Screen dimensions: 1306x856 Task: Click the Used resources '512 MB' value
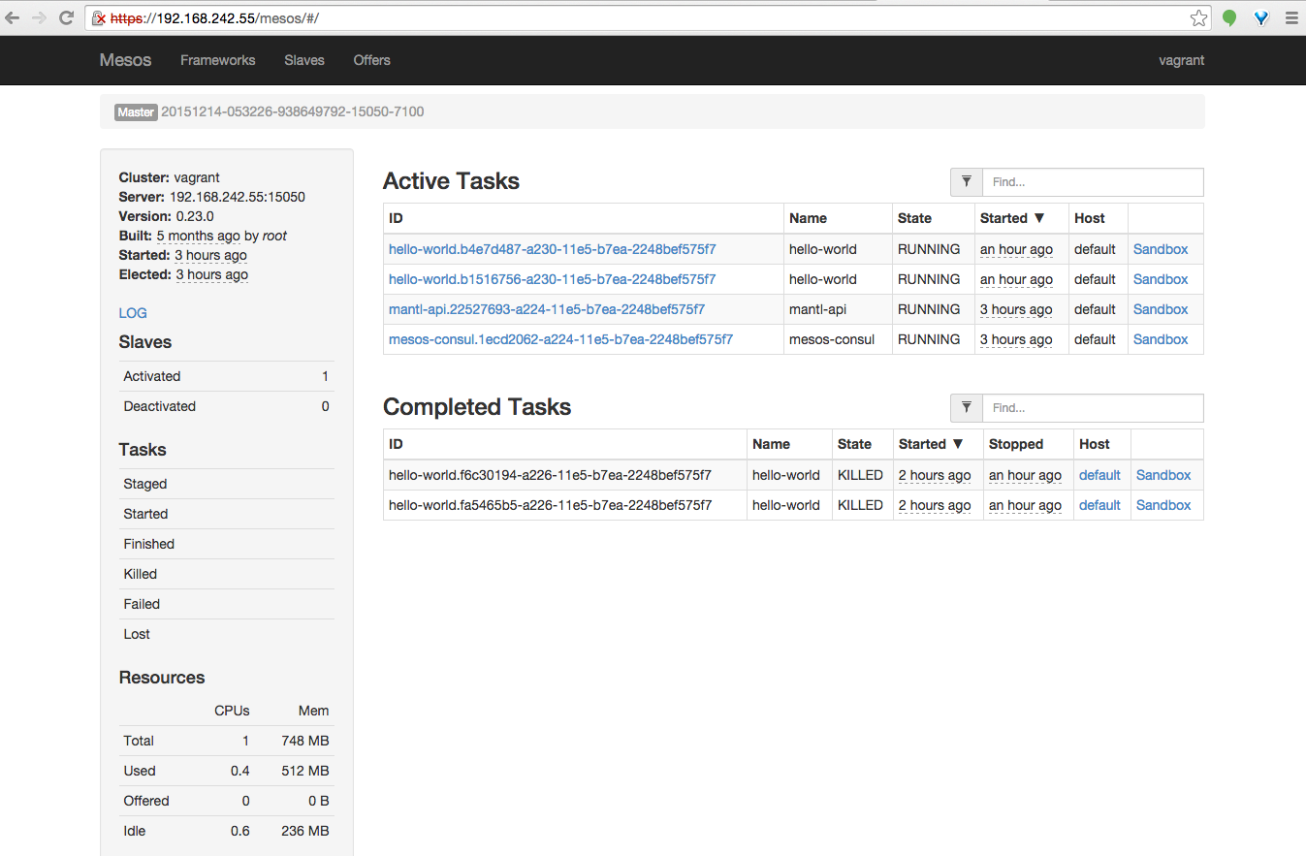tap(304, 771)
